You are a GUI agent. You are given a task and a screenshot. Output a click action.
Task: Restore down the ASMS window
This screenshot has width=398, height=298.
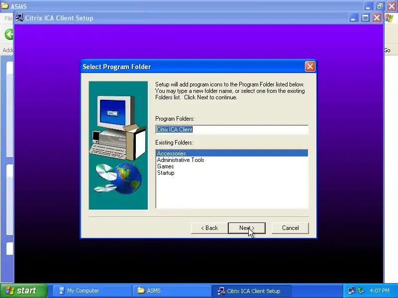point(380,6)
